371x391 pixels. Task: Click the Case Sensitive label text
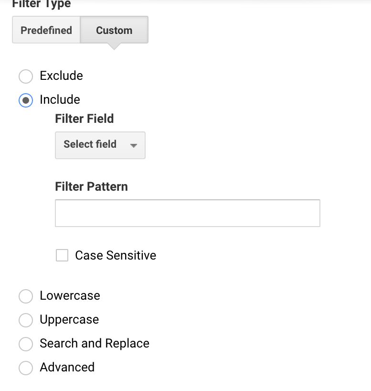tap(116, 255)
